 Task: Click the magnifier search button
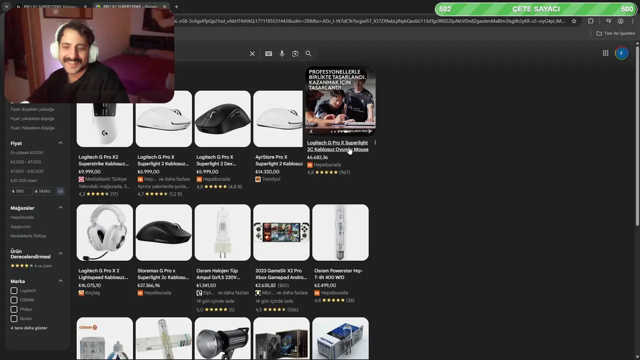pos(308,53)
